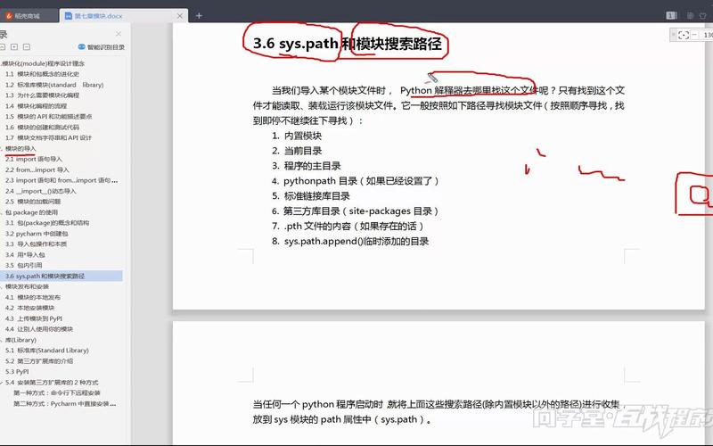Jump to 4.4 让别人使用你的模块
Viewport: 713px width, 446px height.
(x=39, y=328)
